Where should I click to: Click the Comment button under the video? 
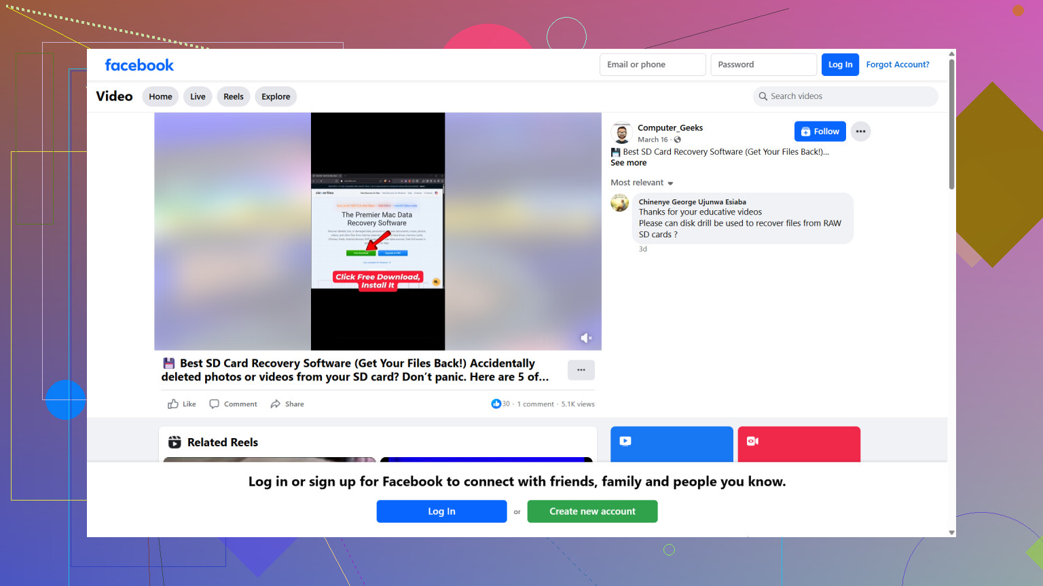pyautogui.click(x=233, y=404)
